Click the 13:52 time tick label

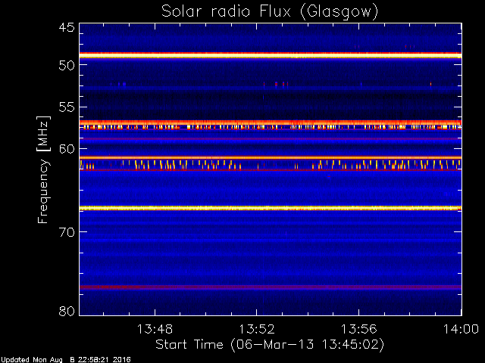tap(257, 329)
